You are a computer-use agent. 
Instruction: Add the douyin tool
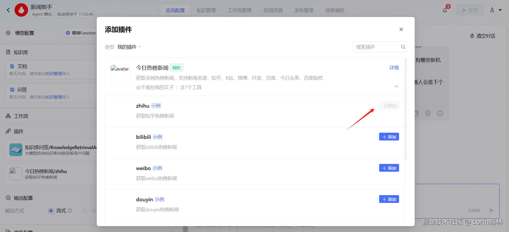pos(389,199)
